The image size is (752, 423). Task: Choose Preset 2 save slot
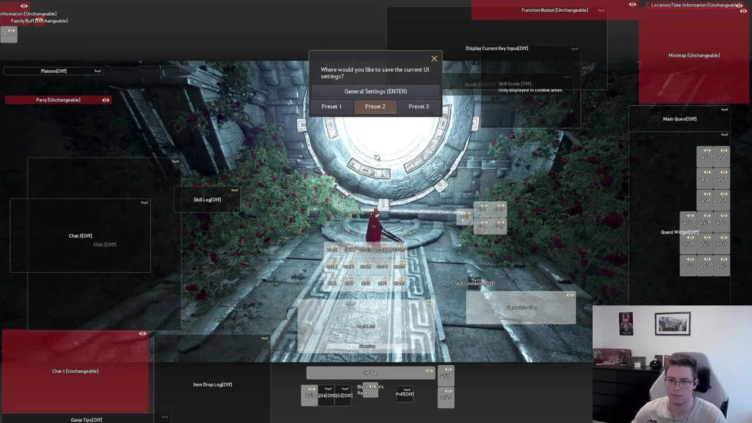point(375,106)
